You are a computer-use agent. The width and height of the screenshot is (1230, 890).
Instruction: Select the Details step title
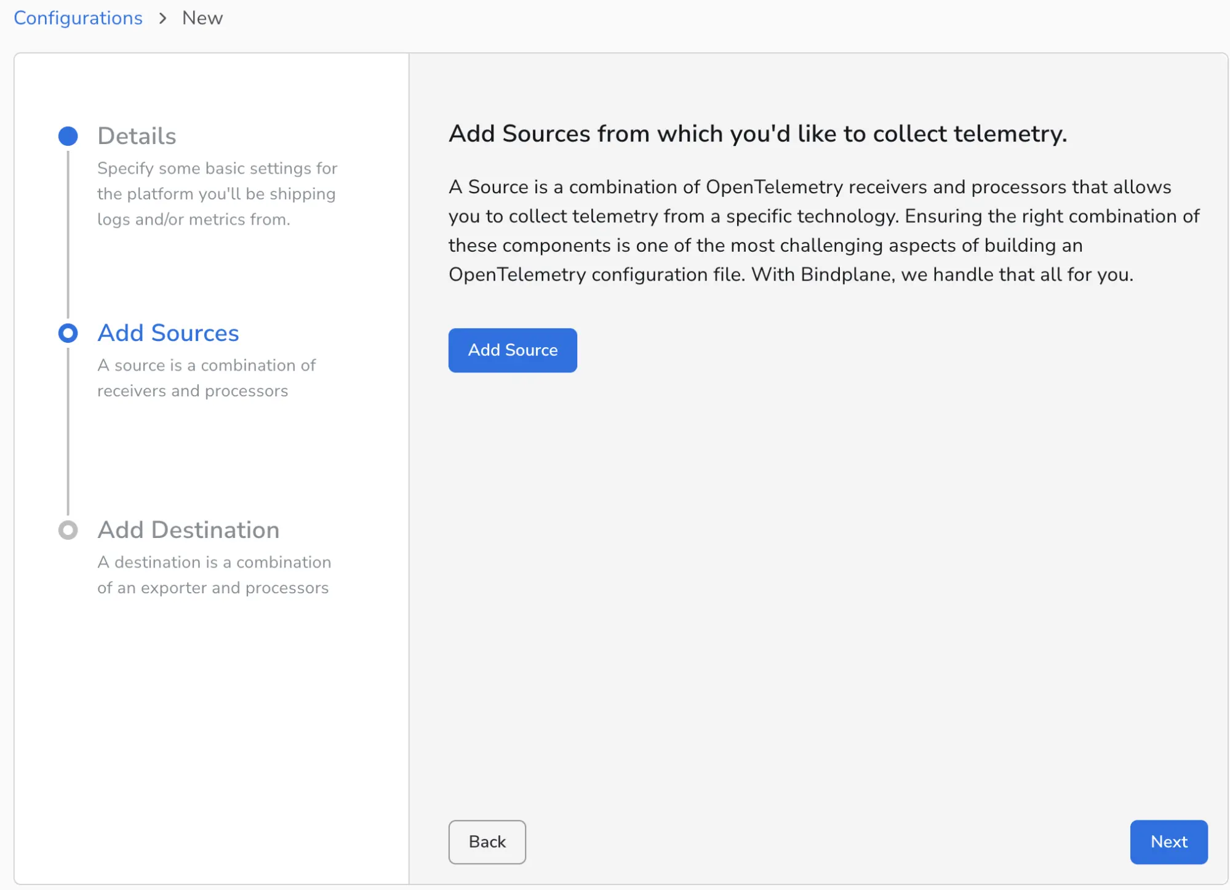[x=137, y=136]
